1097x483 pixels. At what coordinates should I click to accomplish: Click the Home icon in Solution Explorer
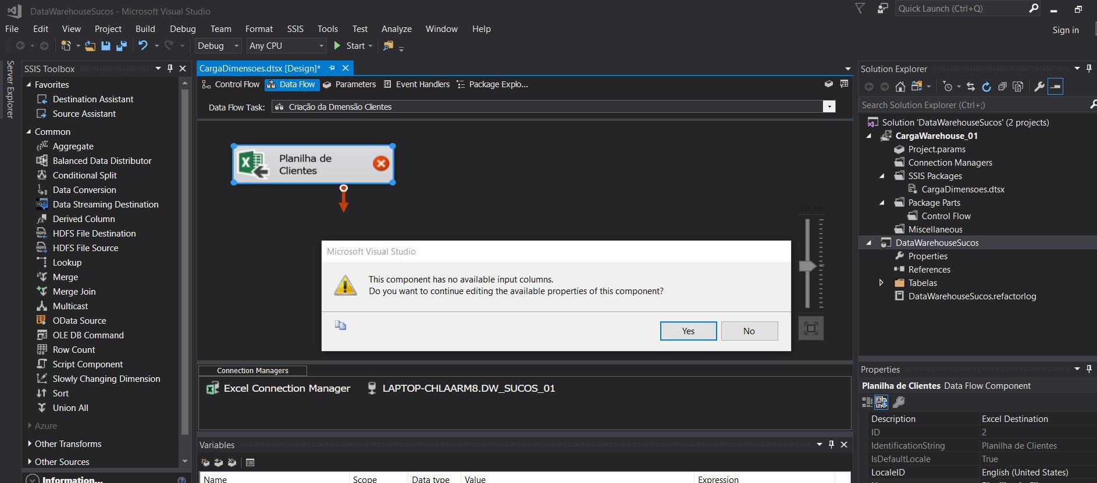[x=900, y=87]
